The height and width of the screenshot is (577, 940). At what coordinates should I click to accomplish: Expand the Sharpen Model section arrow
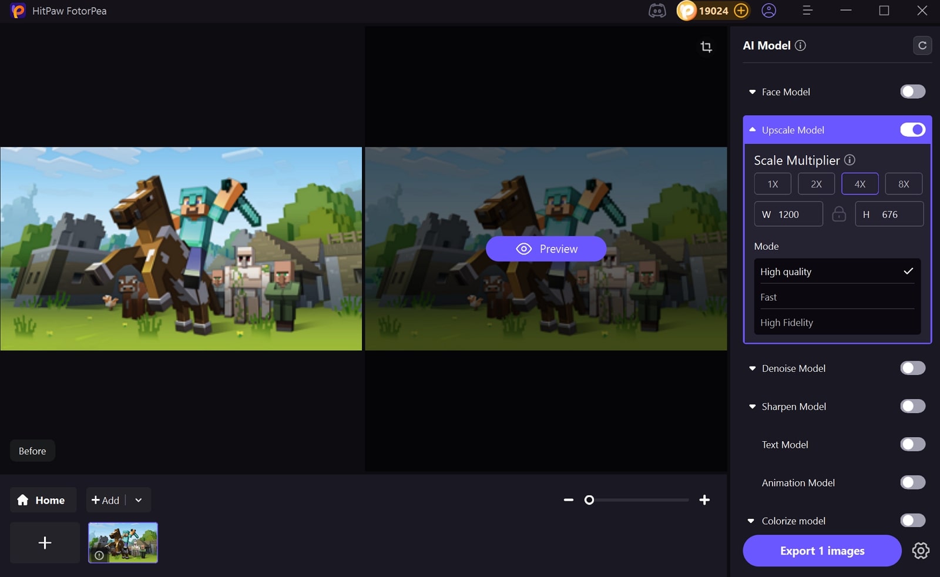coord(752,407)
